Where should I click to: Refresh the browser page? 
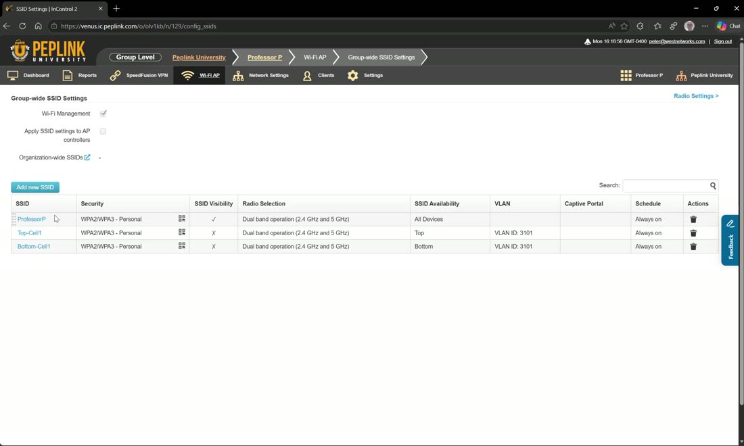[22, 26]
